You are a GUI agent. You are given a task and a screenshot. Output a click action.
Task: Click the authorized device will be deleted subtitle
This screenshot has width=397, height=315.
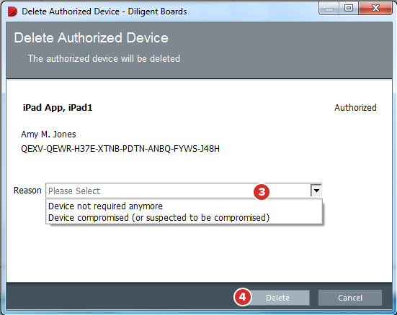(x=104, y=59)
